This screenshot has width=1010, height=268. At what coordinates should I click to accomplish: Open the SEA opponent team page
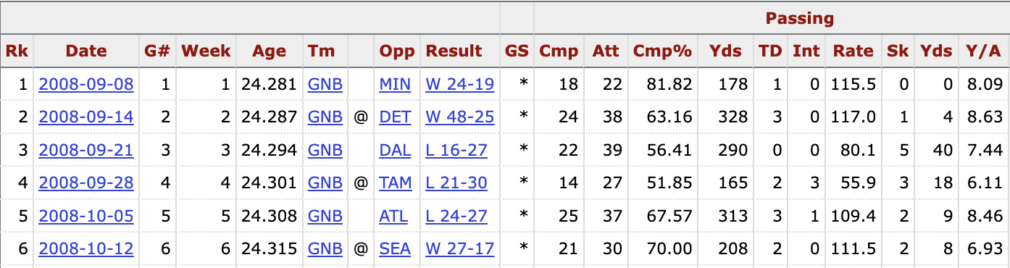(395, 248)
